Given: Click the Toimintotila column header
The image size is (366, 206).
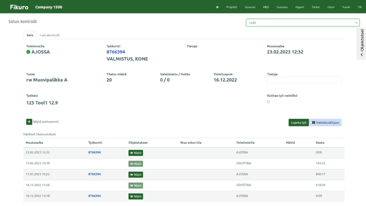Looking at the screenshot, I should [x=245, y=142].
